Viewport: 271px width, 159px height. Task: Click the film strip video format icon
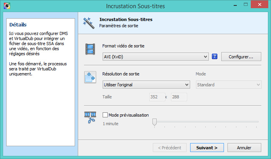90,49
